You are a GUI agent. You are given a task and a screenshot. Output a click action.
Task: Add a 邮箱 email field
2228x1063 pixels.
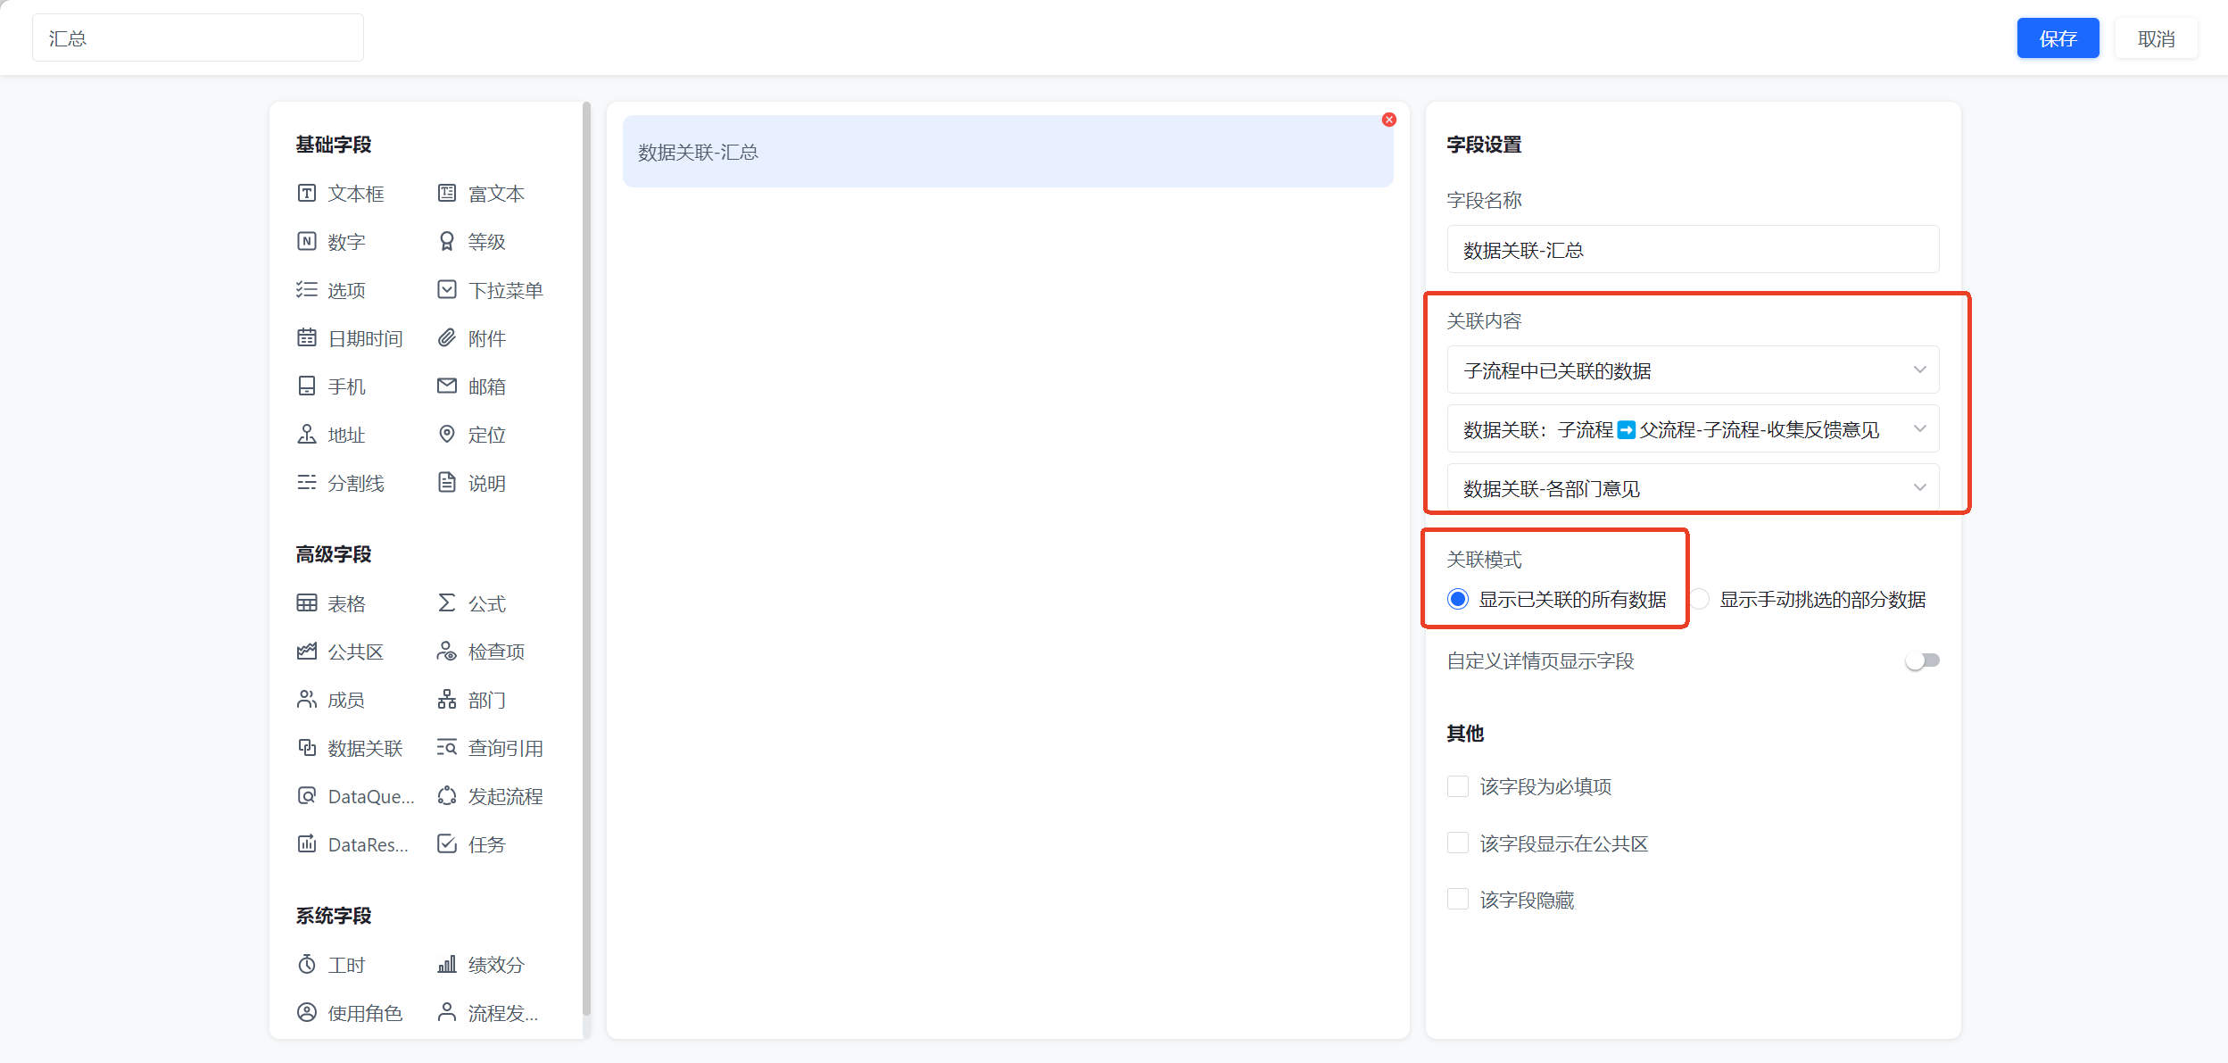coord(472,386)
